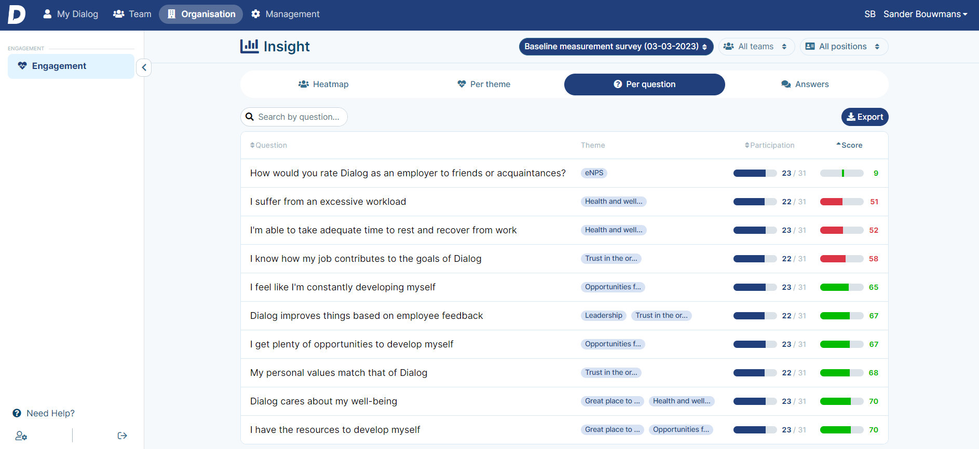Click the Insight bar-chart icon
This screenshot has width=979, height=449.
coord(249,46)
